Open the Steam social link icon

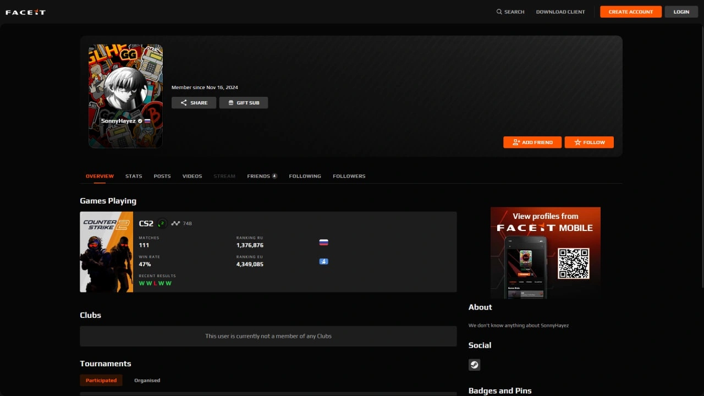click(x=474, y=365)
